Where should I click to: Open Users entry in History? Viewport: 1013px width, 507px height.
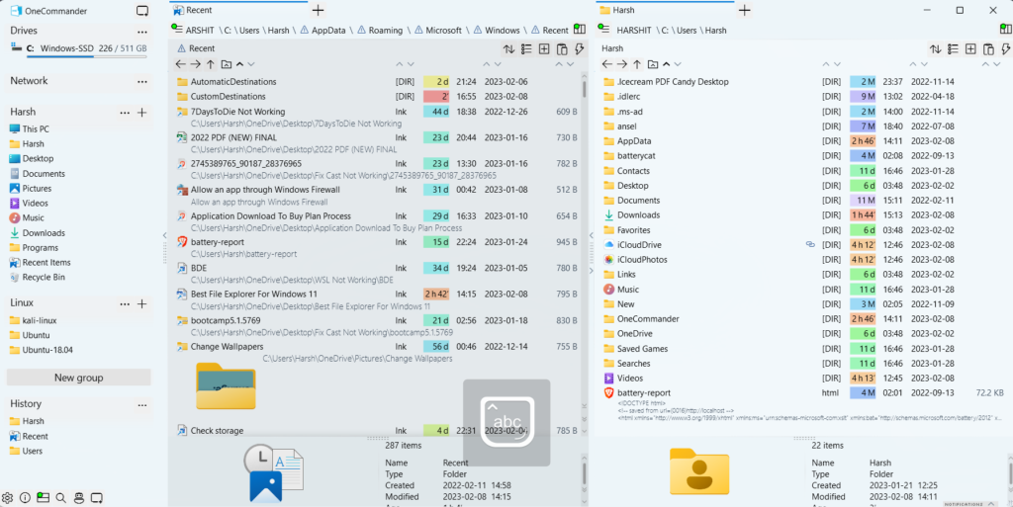(x=26, y=451)
